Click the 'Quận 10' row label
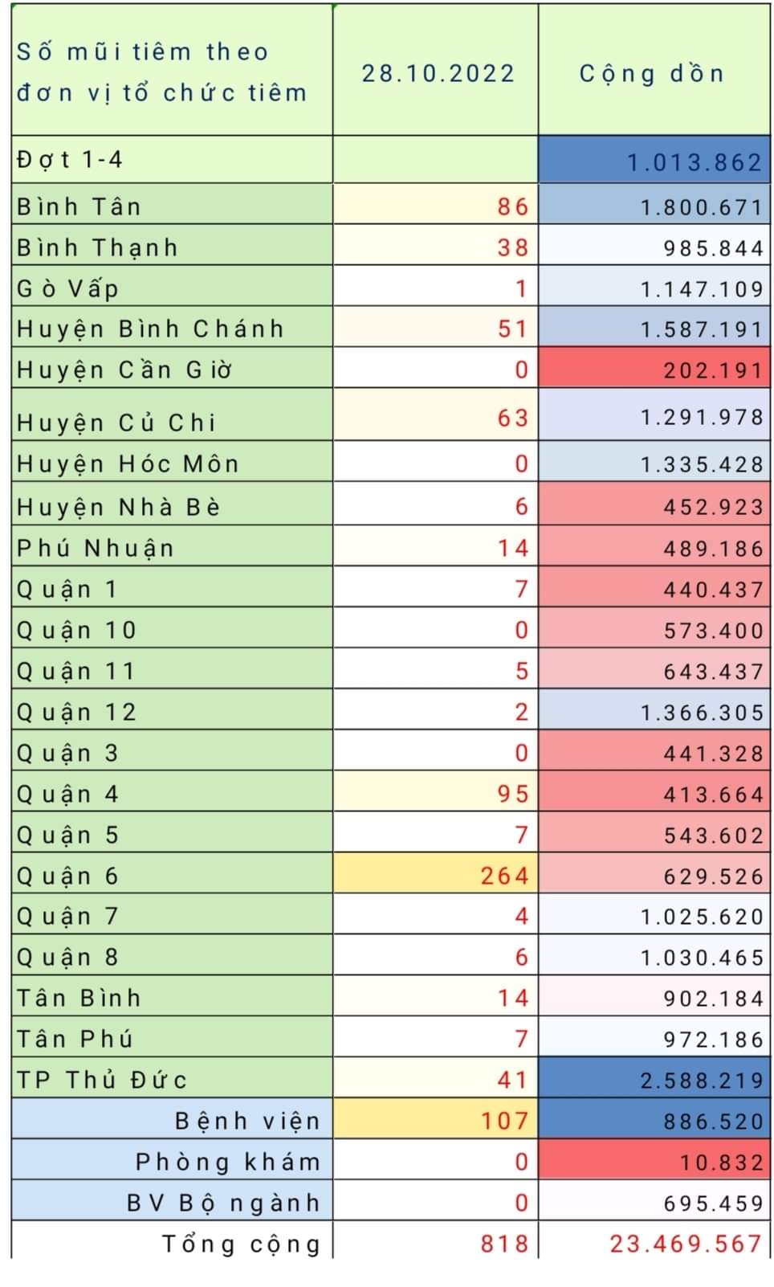 77,630
